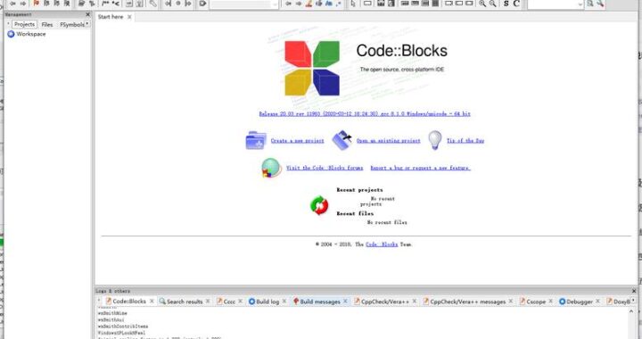Select the Workspace tree item
Image resolution: width=642 pixels, height=339 pixels.
coord(27,34)
